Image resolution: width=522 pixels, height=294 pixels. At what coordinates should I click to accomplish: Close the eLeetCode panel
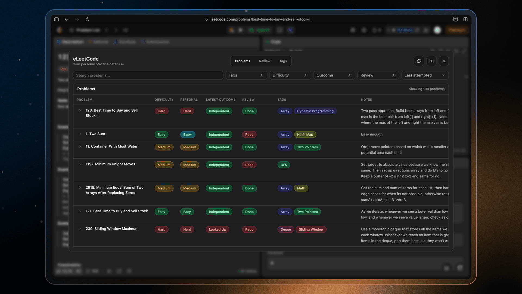point(444,61)
